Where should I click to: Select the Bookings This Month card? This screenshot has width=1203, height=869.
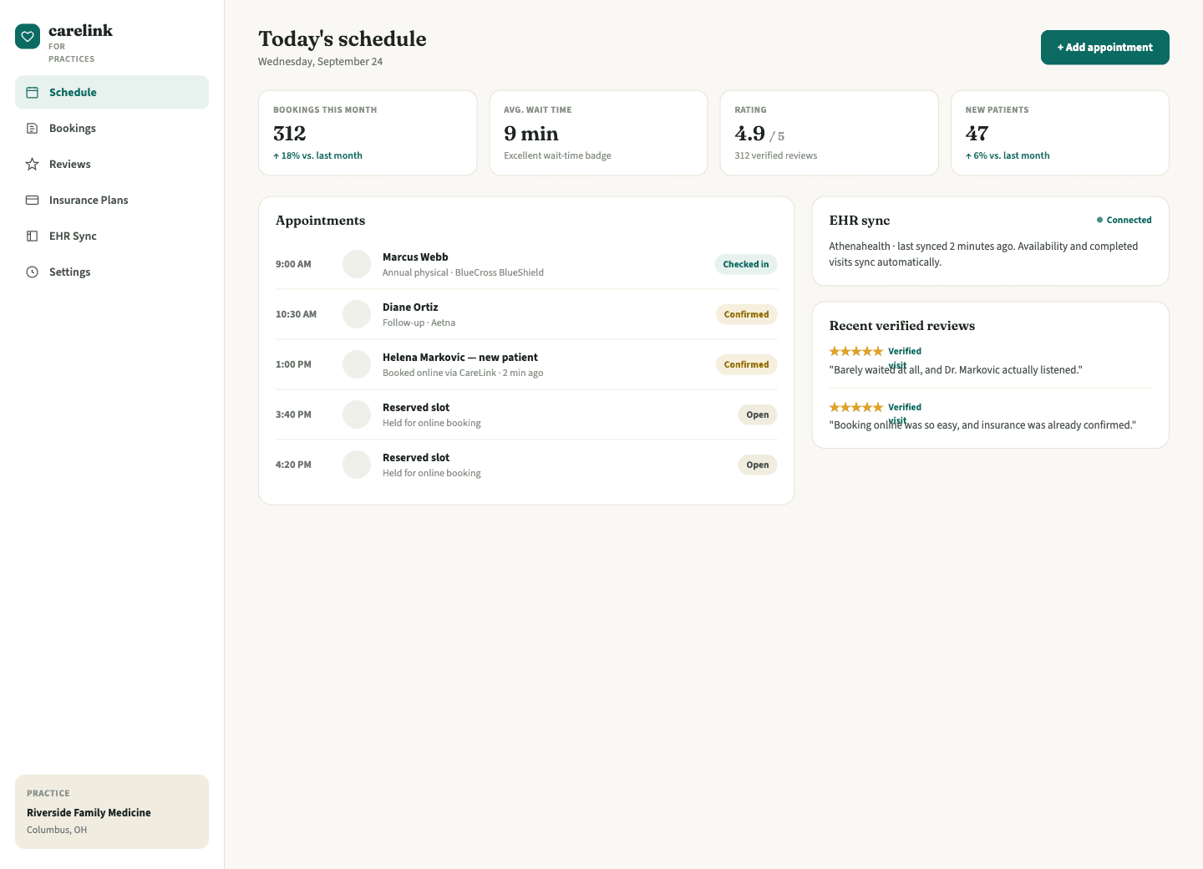[x=368, y=133]
